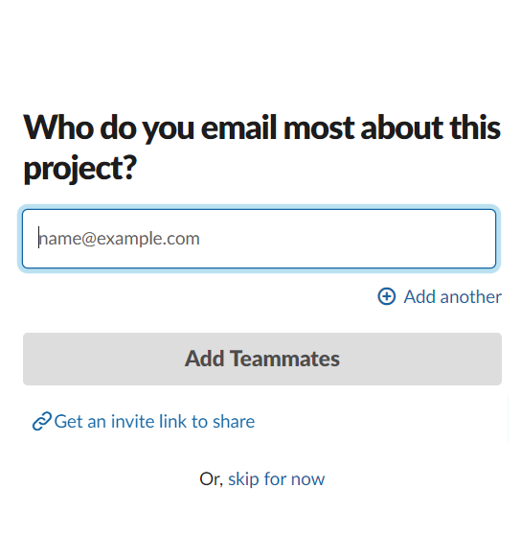
Task: Click the chain link icon for invite link
Action: point(42,421)
